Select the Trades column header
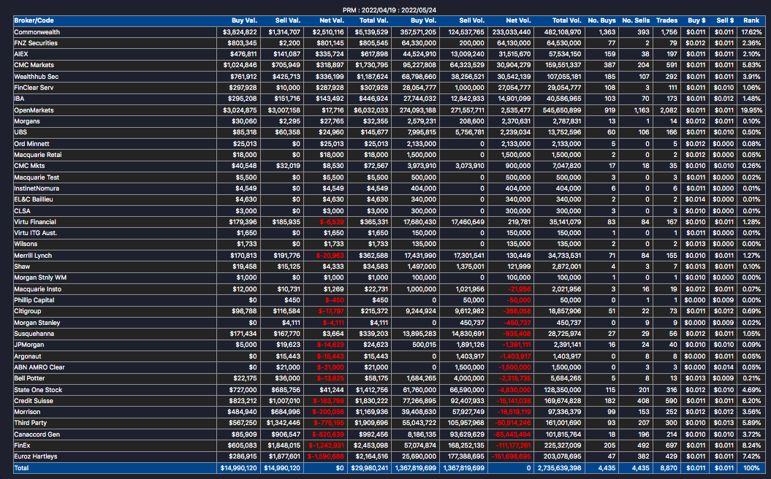This screenshot has height=479, width=771. coord(666,20)
